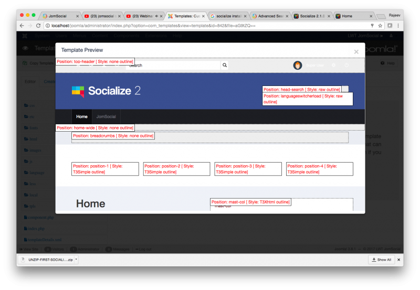Open the Content admin menu
420x290 pixels.
pos(100,36)
